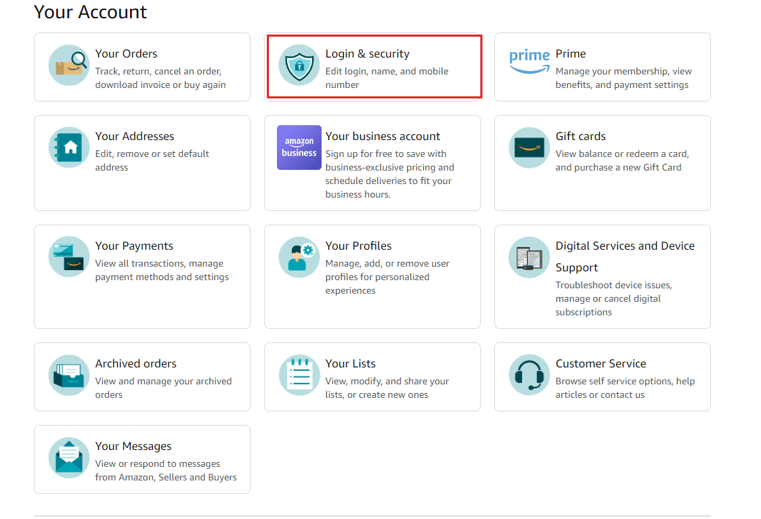
Task: Click 'Troubleshoot device issues' description
Action: click(x=614, y=299)
